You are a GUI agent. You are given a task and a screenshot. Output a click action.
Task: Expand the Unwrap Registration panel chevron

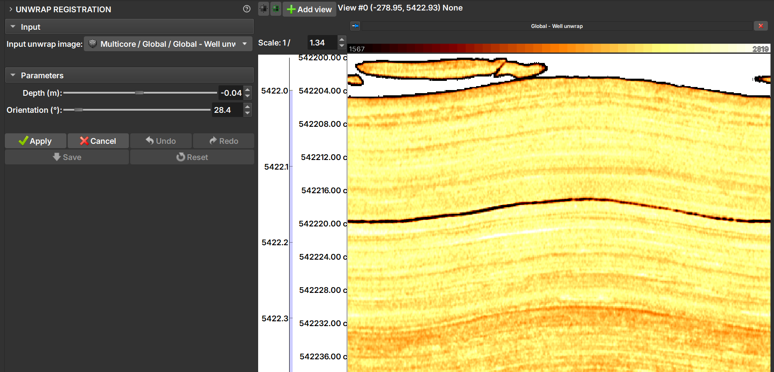[10, 9]
